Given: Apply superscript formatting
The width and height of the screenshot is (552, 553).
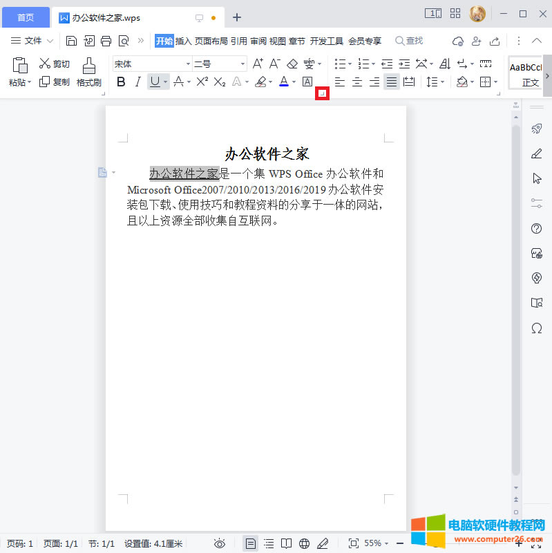Looking at the screenshot, I should (x=202, y=82).
